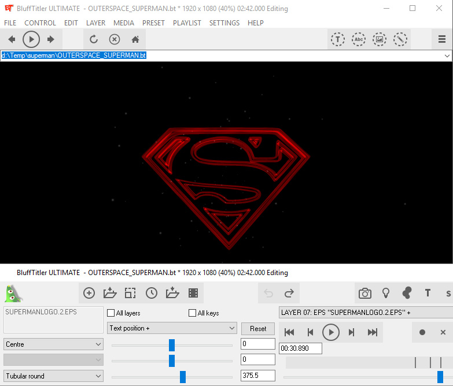Open the Text position + property dropdown

pyautogui.click(x=172, y=328)
